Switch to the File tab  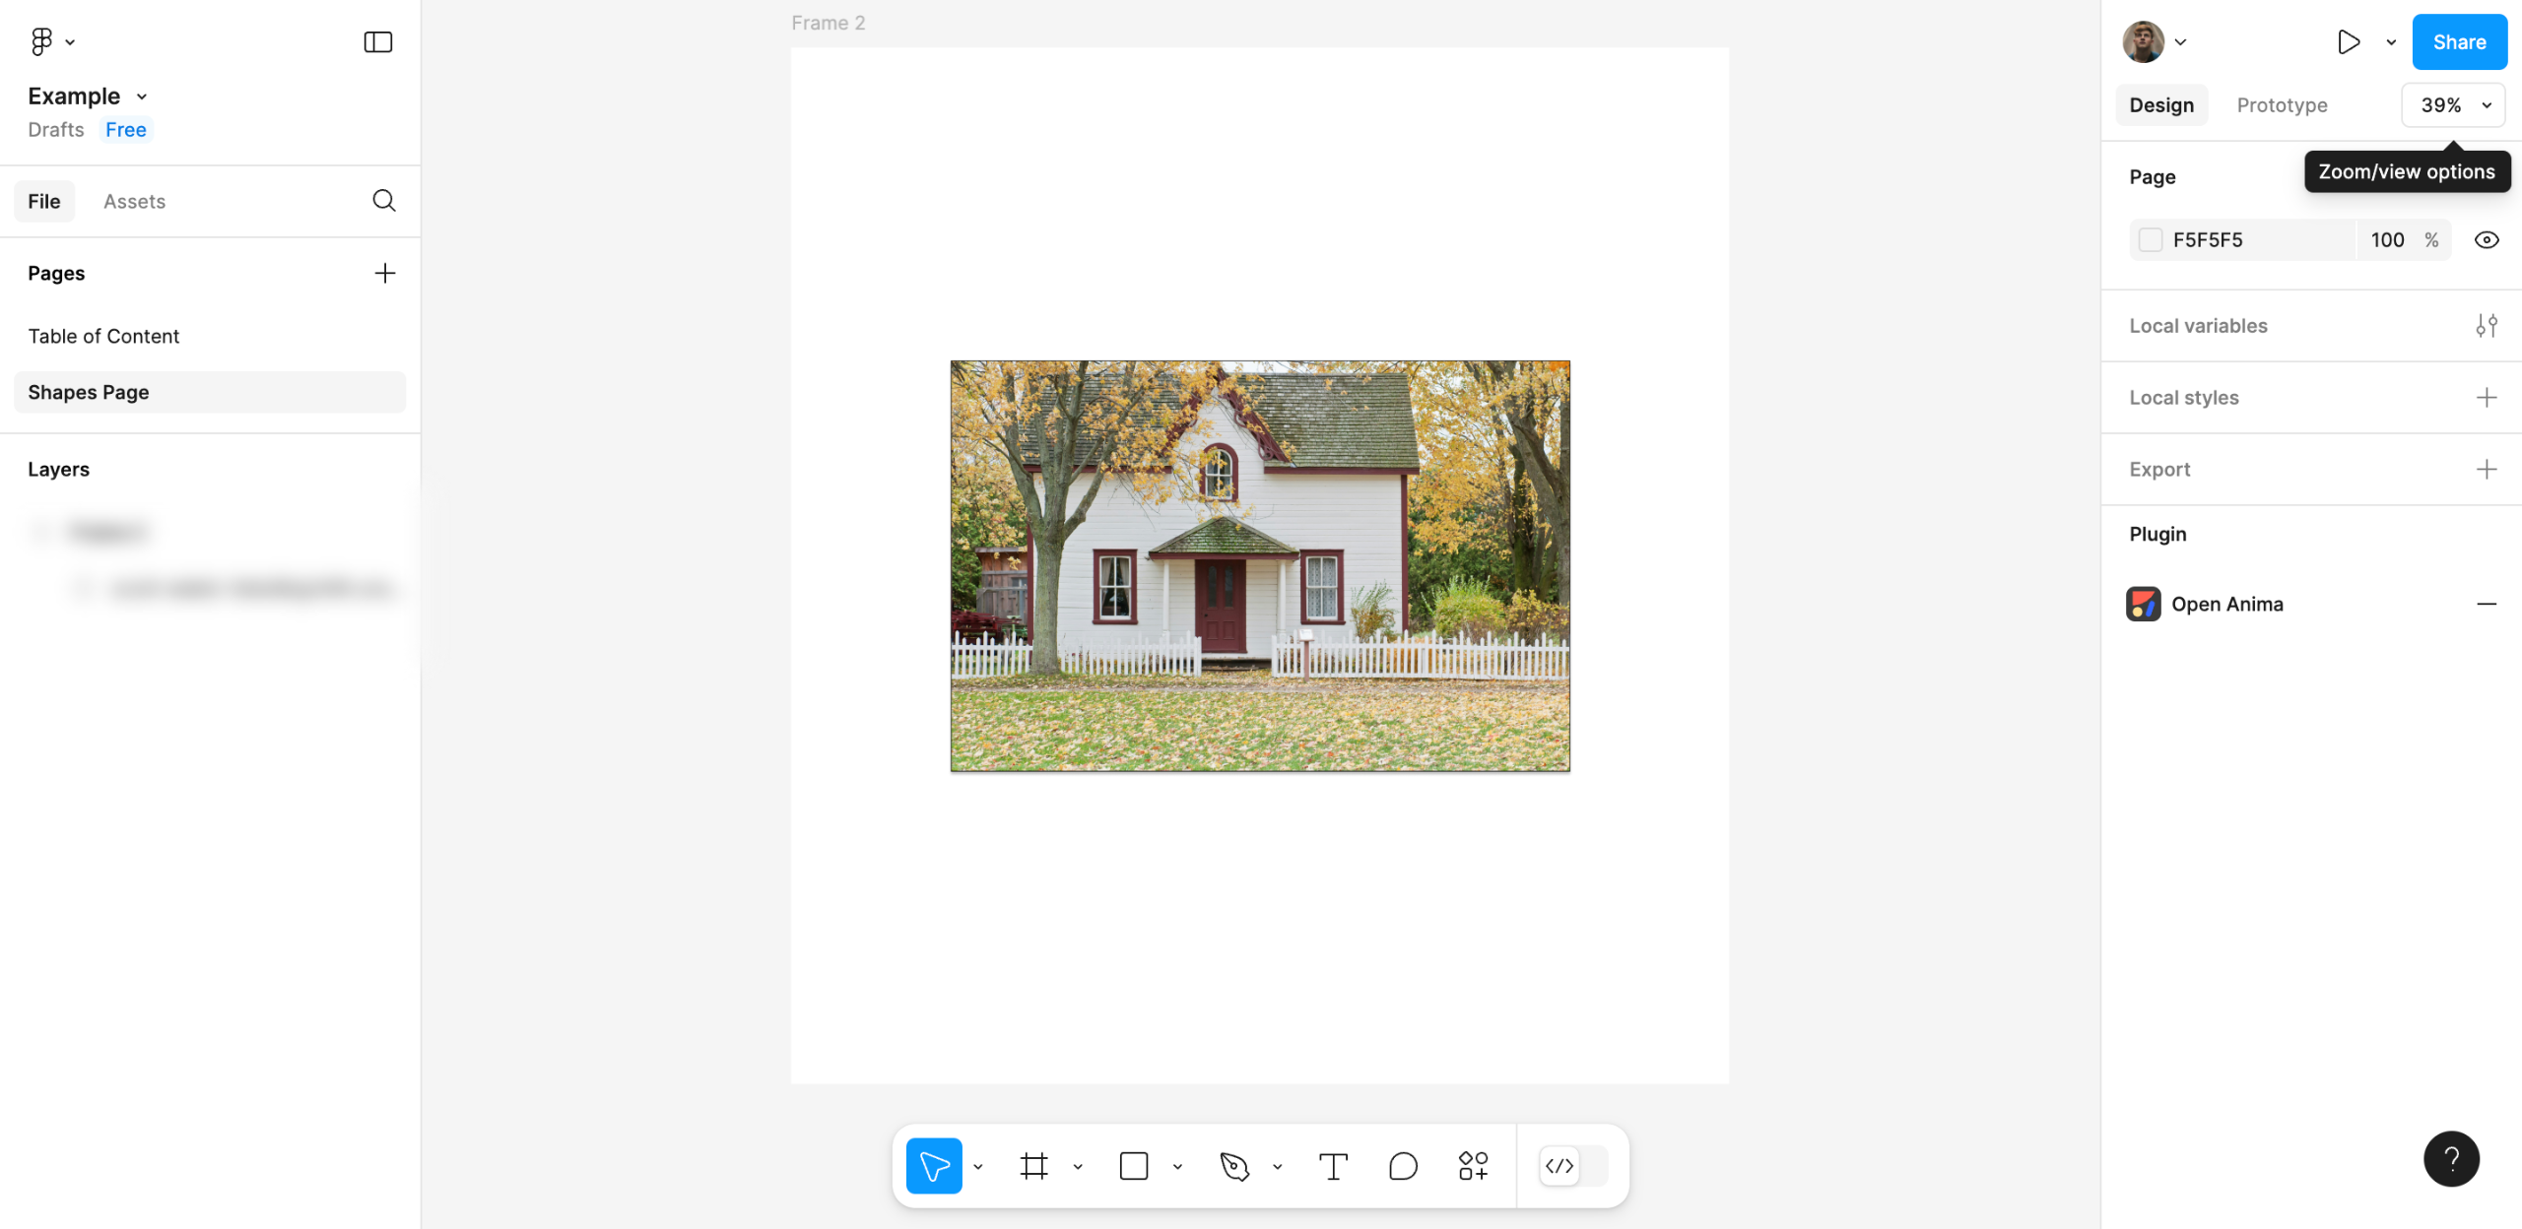[x=44, y=201]
